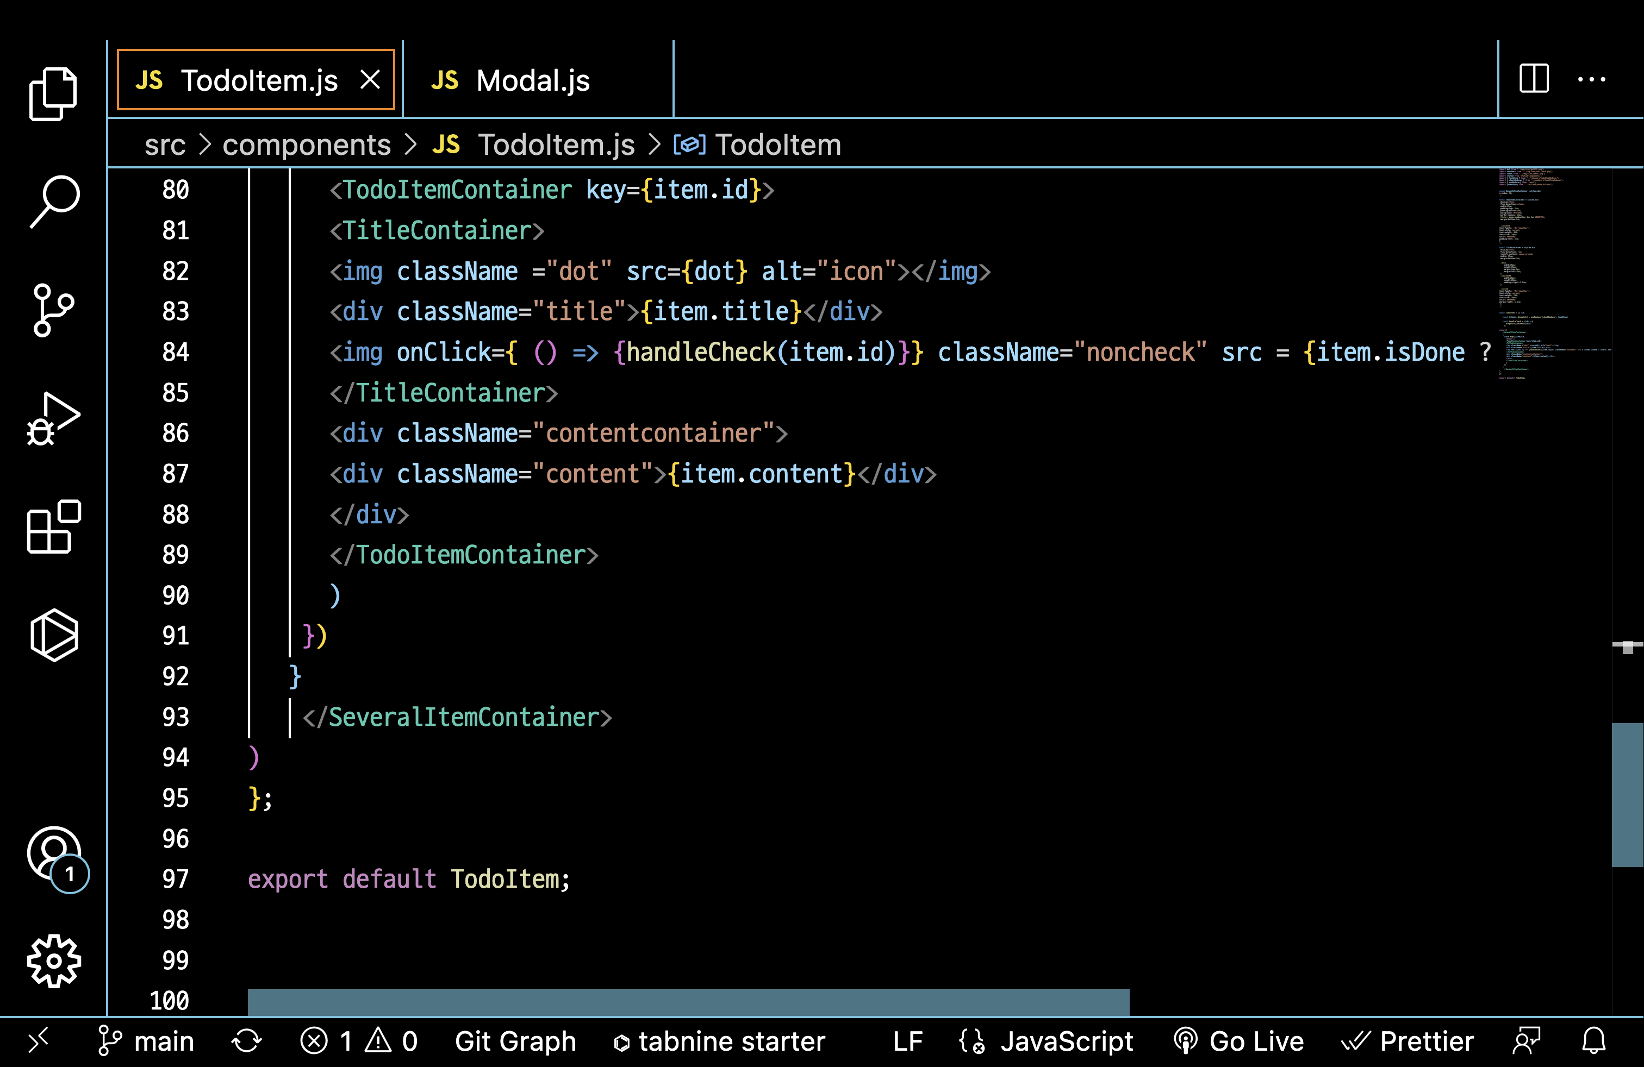The width and height of the screenshot is (1644, 1067).
Task: Open the Manage settings gear
Action: pos(54,961)
